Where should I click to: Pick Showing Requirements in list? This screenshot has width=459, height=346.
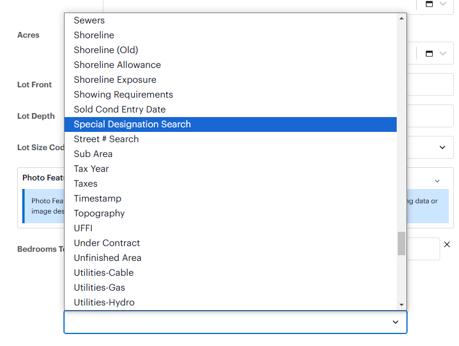pyautogui.click(x=230, y=94)
